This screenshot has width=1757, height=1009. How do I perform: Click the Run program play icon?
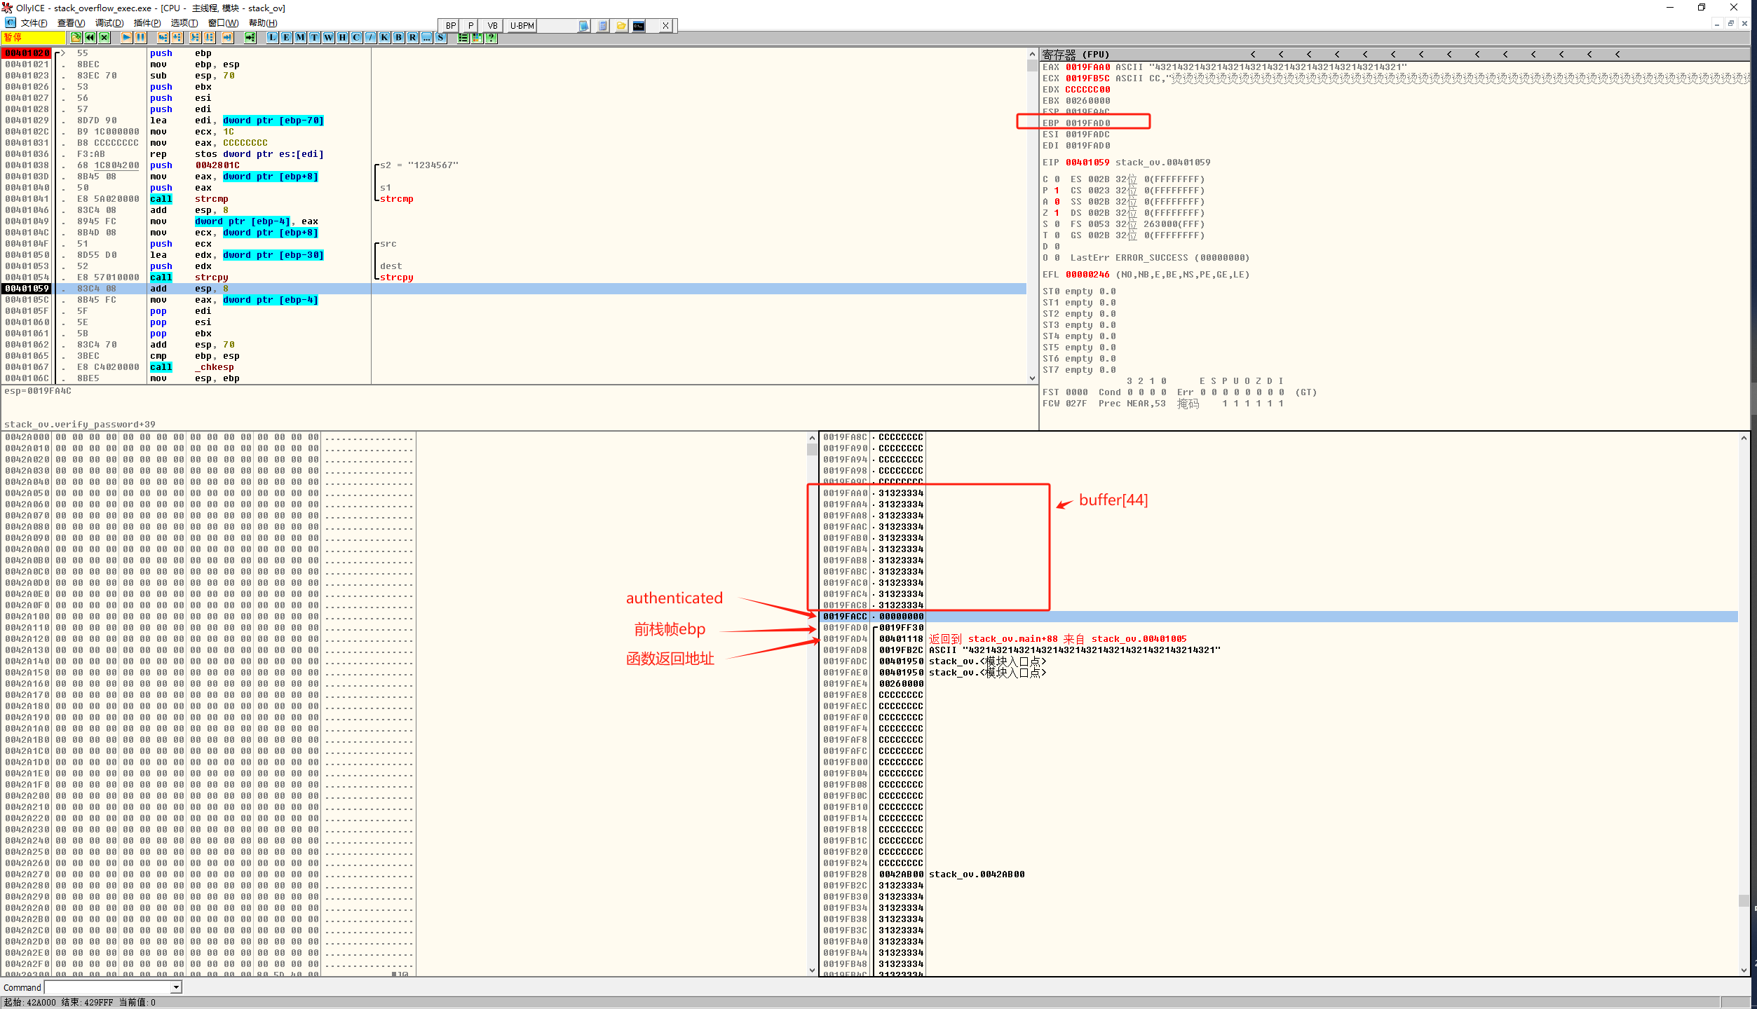tap(126, 38)
